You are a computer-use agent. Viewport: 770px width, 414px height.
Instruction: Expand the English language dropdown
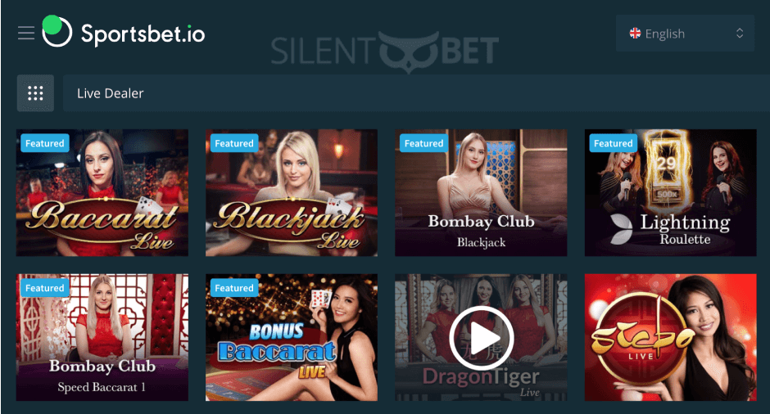point(685,34)
